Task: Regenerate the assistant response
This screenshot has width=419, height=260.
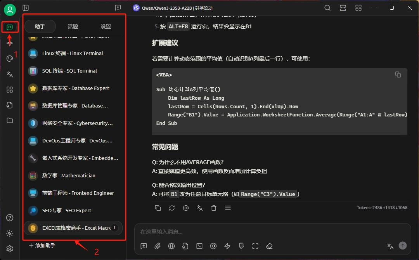Action: click(x=172, y=208)
